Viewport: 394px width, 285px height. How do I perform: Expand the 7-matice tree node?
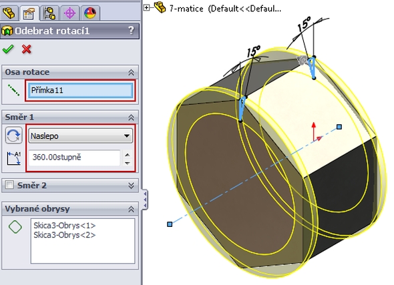146,8
